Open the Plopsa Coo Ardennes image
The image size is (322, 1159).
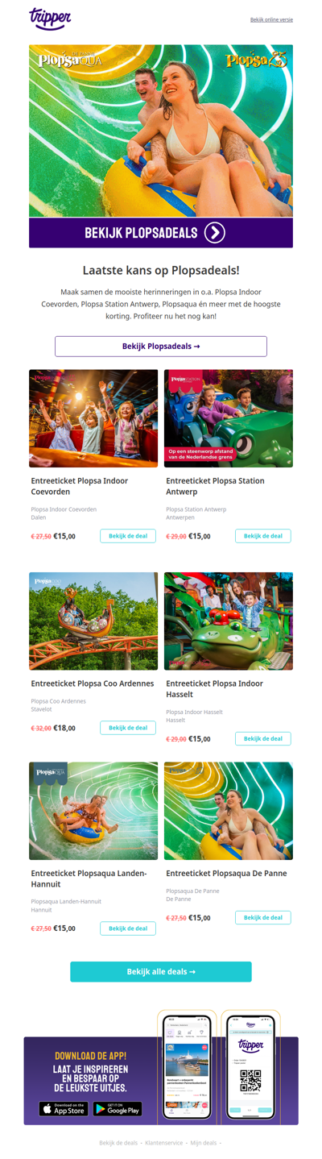point(93,621)
